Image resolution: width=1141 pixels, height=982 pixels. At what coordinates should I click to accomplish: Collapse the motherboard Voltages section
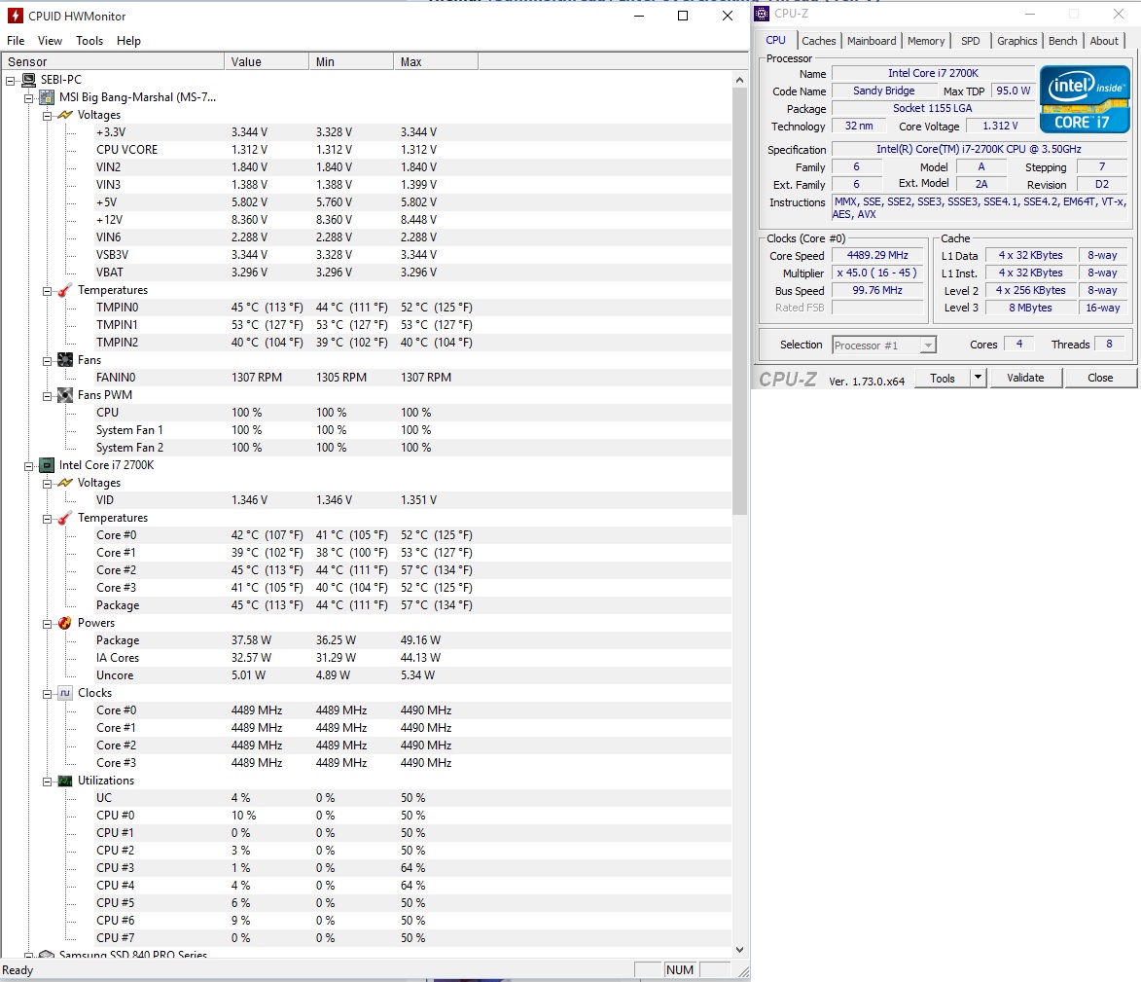pos(47,115)
